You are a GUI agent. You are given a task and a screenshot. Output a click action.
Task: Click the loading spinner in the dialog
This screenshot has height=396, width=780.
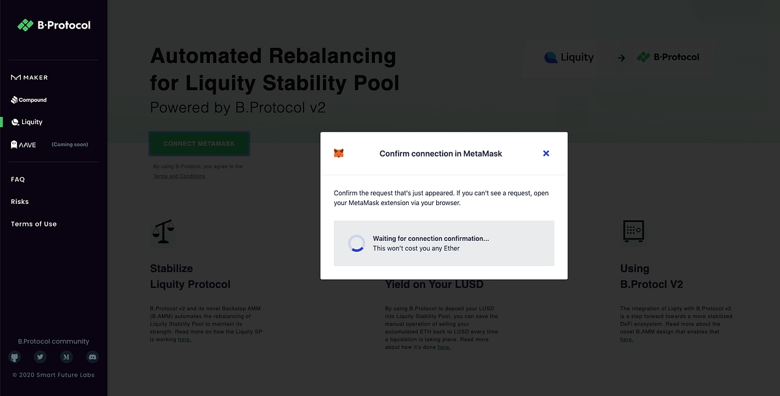click(x=356, y=243)
